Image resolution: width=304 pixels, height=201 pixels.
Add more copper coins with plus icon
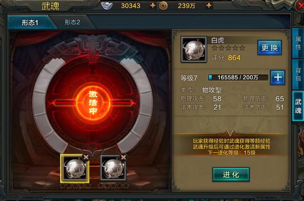point(209,6)
